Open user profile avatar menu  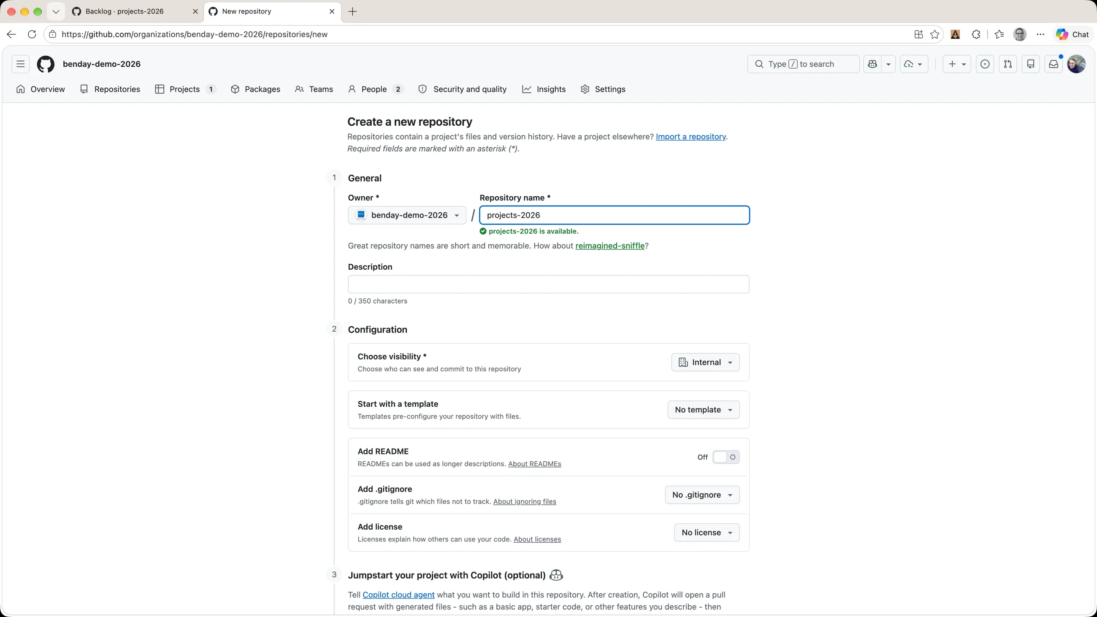[x=1077, y=64]
